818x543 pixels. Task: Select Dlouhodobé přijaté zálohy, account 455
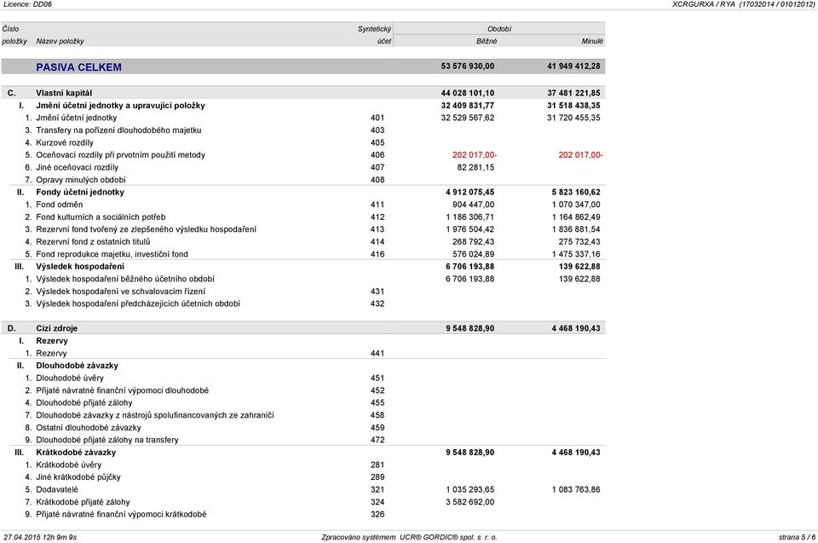click(x=84, y=403)
